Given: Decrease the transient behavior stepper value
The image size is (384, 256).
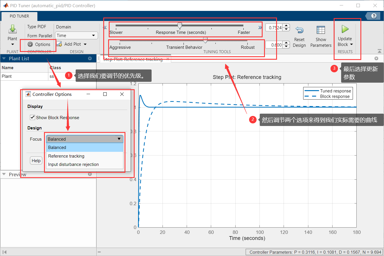Looking at the screenshot, I should 286,46.
